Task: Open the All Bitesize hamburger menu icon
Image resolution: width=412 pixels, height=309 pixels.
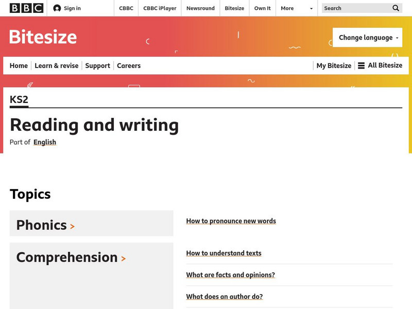Action: 362,65
